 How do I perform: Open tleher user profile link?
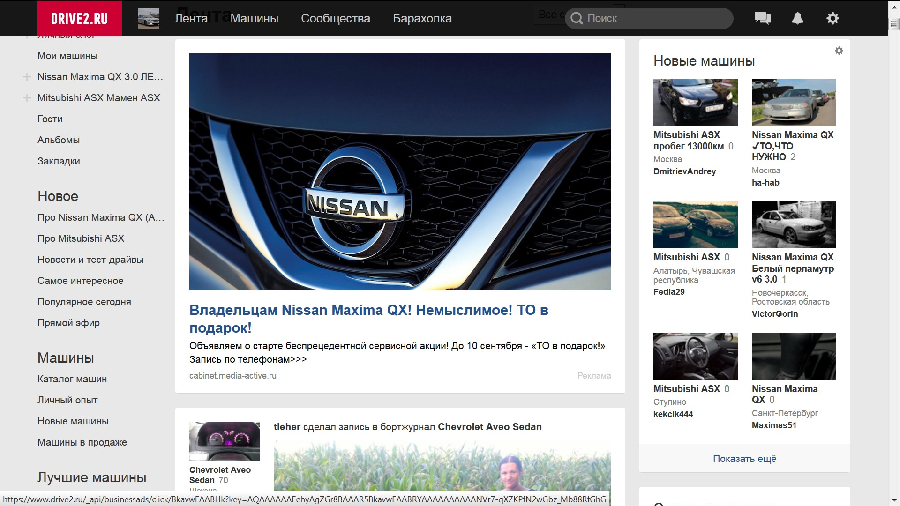(287, 427)
